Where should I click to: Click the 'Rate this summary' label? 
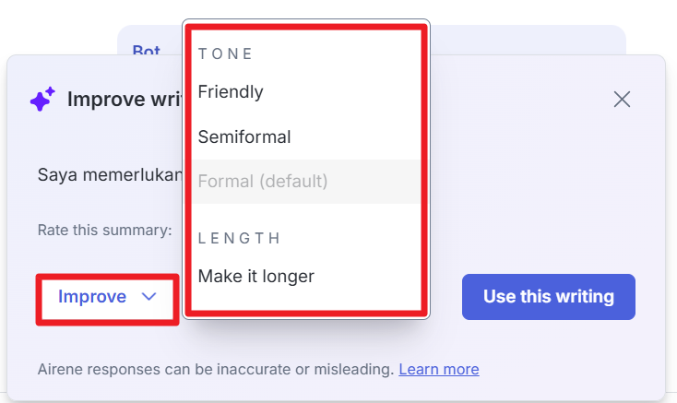click(105, 230)
